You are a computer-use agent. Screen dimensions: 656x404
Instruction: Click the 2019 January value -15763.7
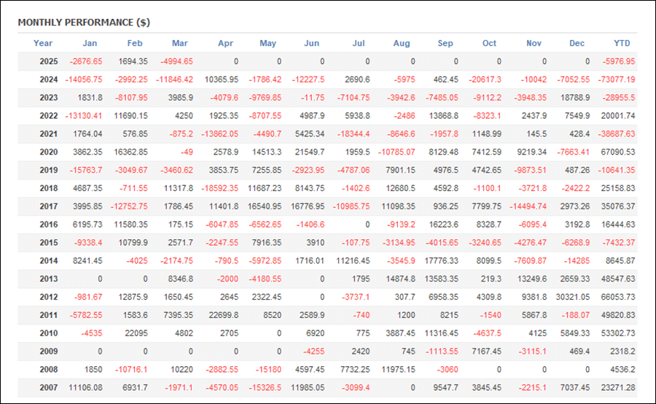[86, 171]
